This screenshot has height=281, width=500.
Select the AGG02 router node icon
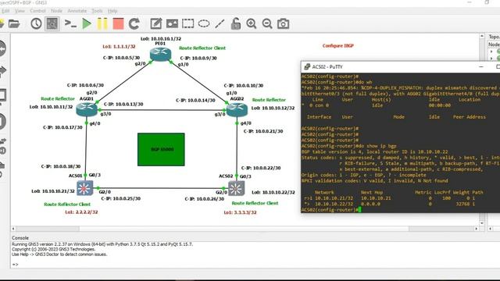[x=237, y=109]
